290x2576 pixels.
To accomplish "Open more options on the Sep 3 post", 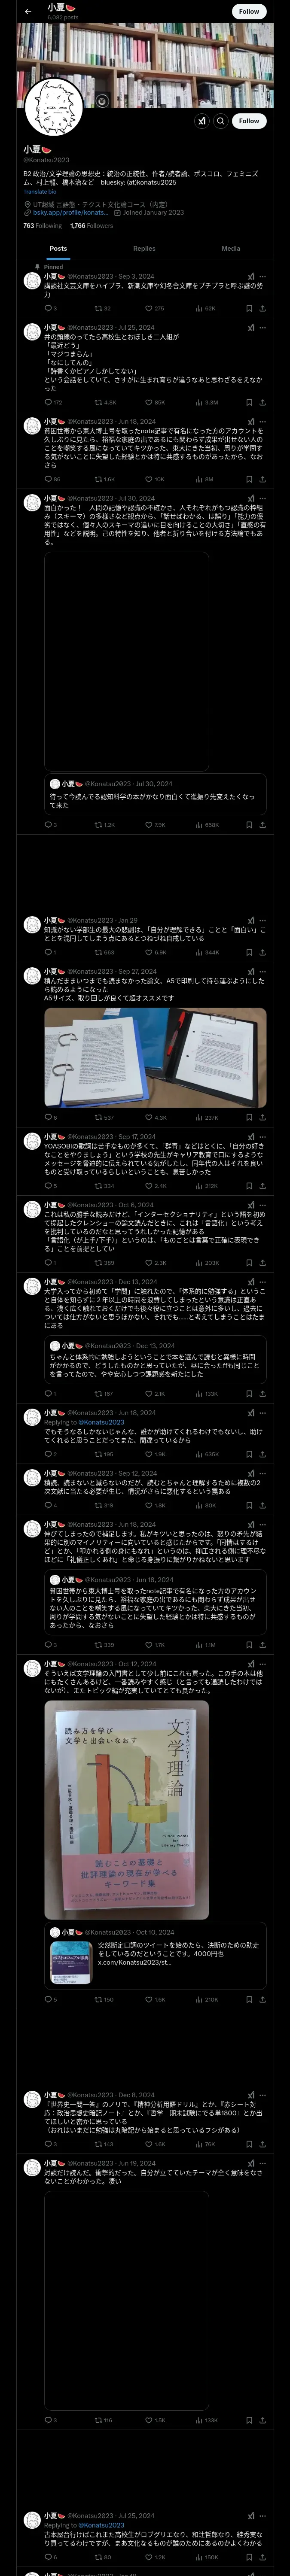I will [x=263, y=277].
